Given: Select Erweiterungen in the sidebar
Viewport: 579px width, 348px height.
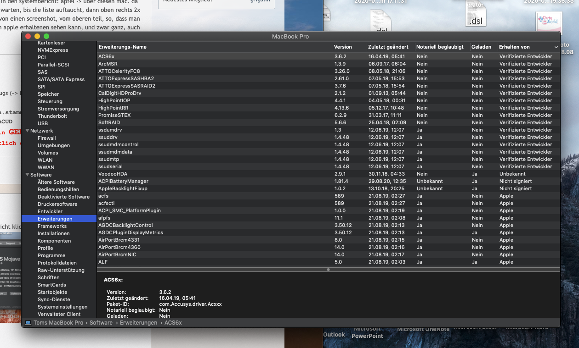Looking at the screenshot, I should coord(59,219).
